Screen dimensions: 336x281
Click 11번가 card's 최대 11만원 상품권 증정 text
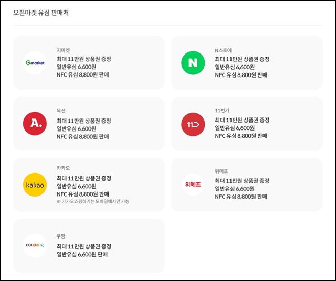tap(242, 120)
